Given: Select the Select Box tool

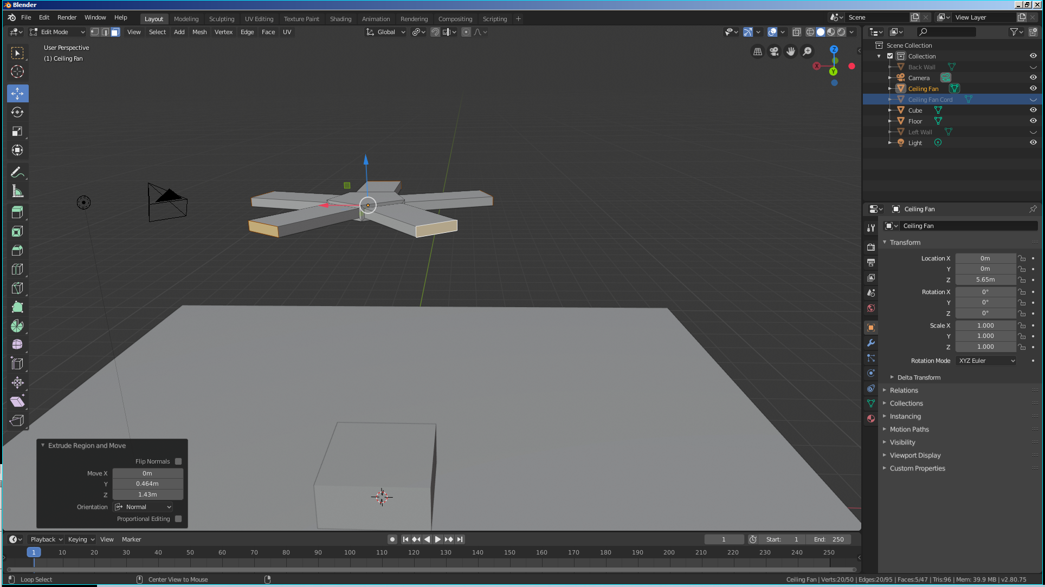Looking at the screenshot, I should pyautogui.click(x=17, y=53).
